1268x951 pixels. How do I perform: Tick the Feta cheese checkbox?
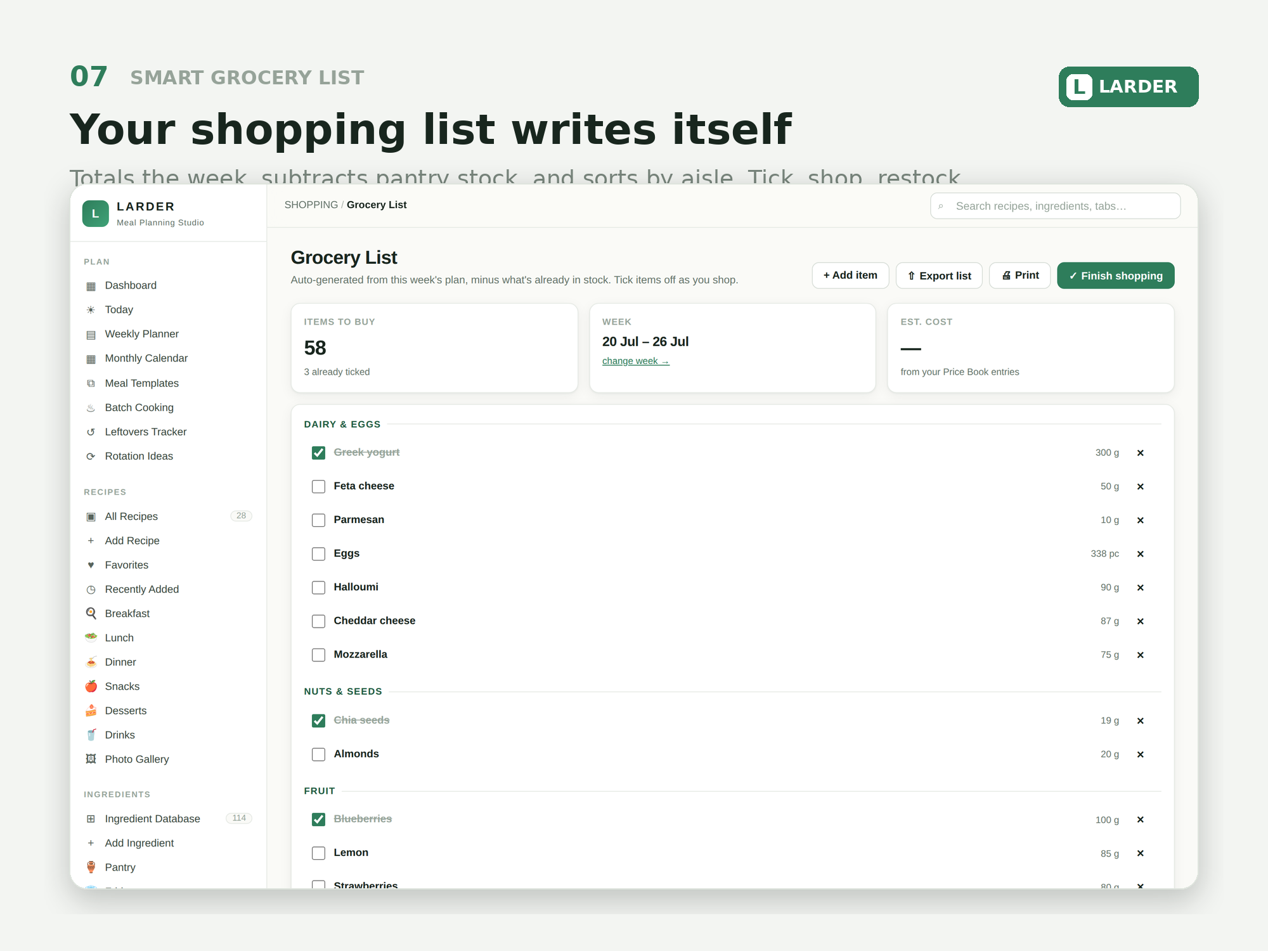(318, 486)
